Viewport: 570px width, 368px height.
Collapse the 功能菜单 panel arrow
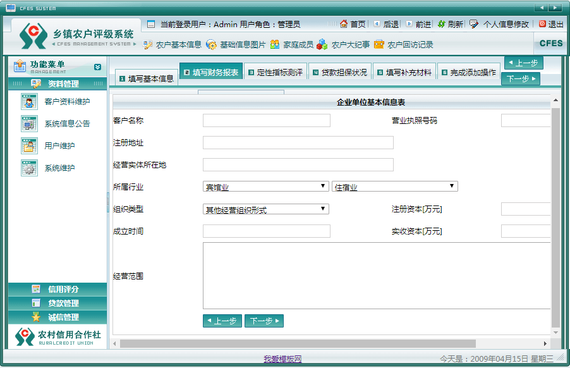click(x=97, y=66)
